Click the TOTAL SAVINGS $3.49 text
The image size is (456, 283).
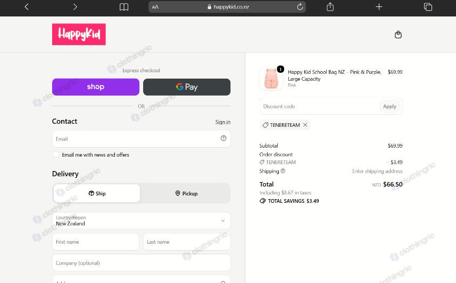point(293,201)
